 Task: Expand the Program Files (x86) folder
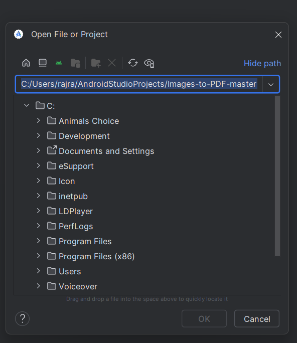[39, 256]
